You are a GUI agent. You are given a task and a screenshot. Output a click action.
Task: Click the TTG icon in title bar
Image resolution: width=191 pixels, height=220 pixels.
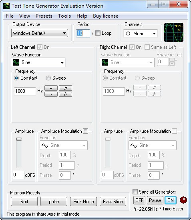click(x=6, y=6)
